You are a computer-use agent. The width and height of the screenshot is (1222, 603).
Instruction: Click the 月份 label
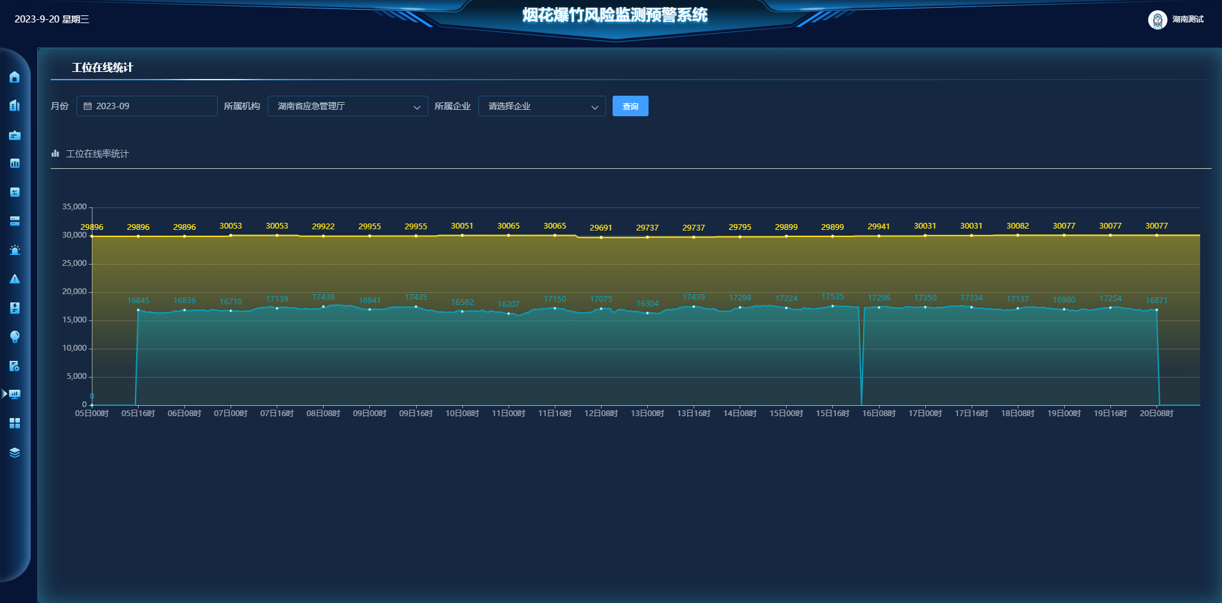coord(60,106)
